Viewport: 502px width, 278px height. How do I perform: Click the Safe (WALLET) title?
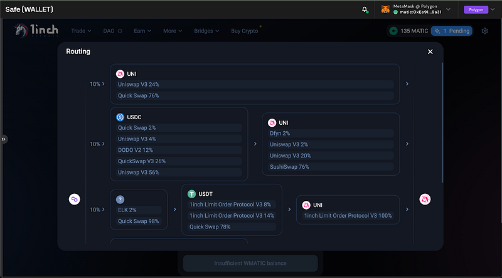point(29,9)
